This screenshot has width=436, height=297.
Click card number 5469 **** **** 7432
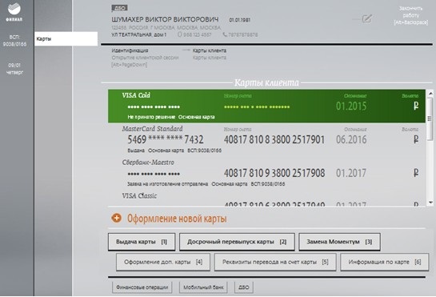[x=166, y=139]
